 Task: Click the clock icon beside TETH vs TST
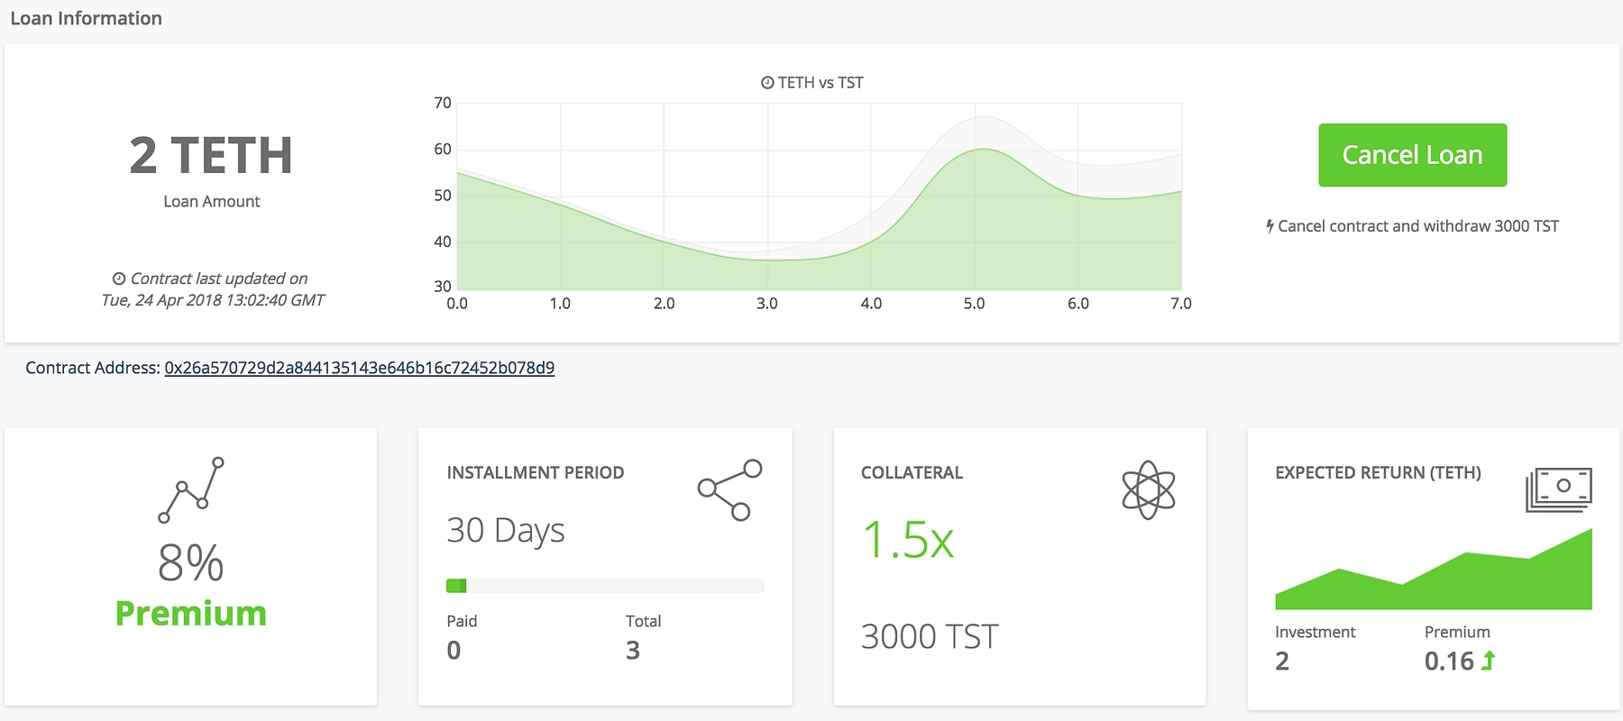click(x=767, y=83)
